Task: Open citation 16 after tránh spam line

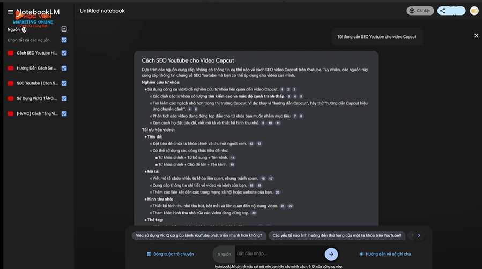Action: pos(263,179)
